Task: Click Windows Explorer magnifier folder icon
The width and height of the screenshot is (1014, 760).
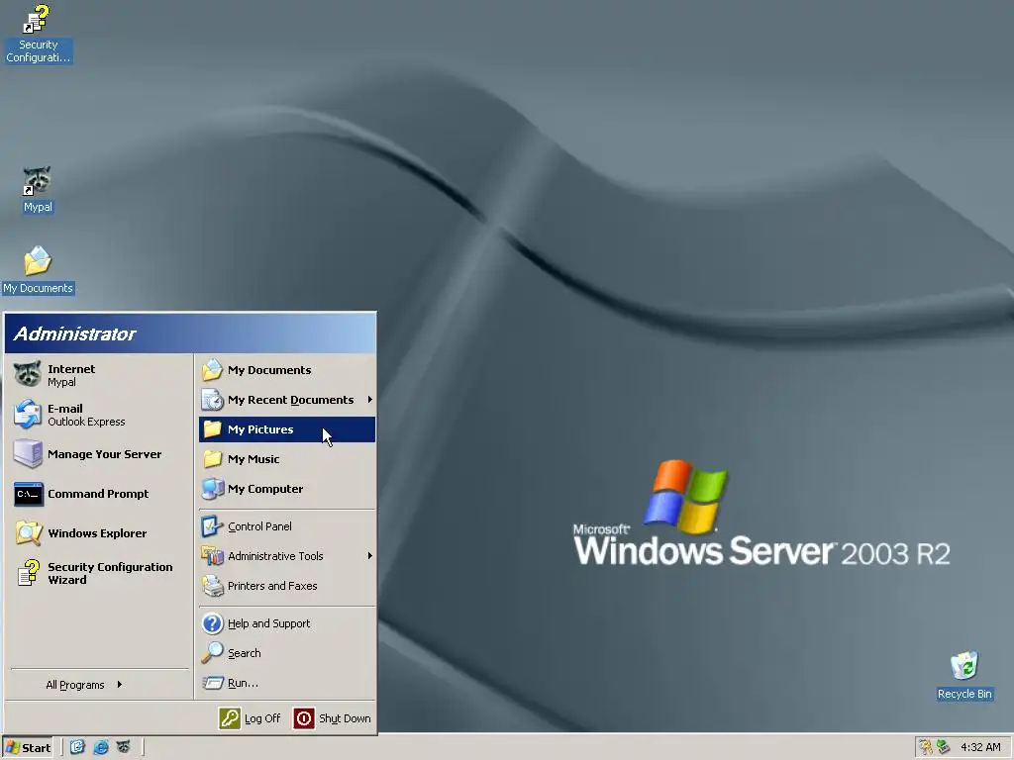Action: 29,533
